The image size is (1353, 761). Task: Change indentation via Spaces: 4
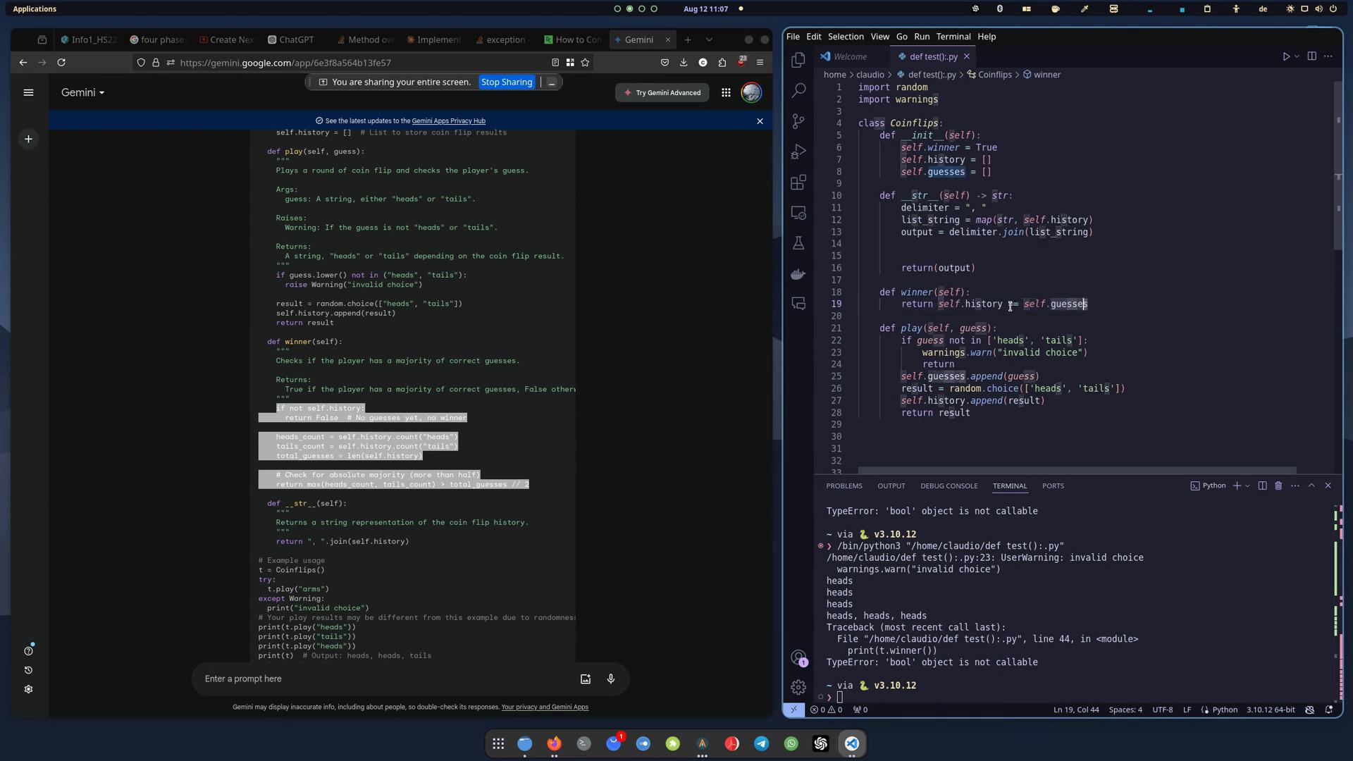[1125, 710]
